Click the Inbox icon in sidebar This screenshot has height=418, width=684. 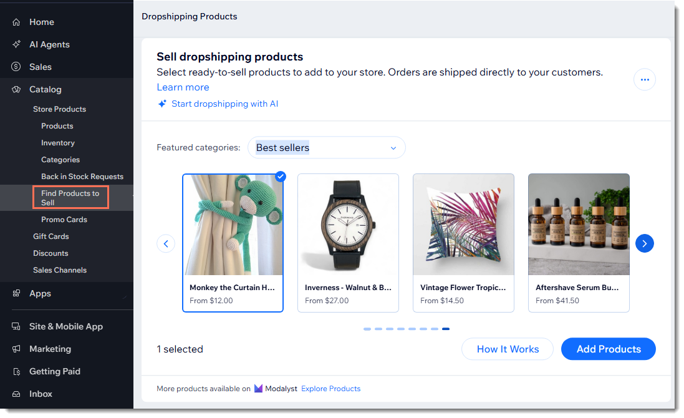pyautogui.click(x=17, y=394)
